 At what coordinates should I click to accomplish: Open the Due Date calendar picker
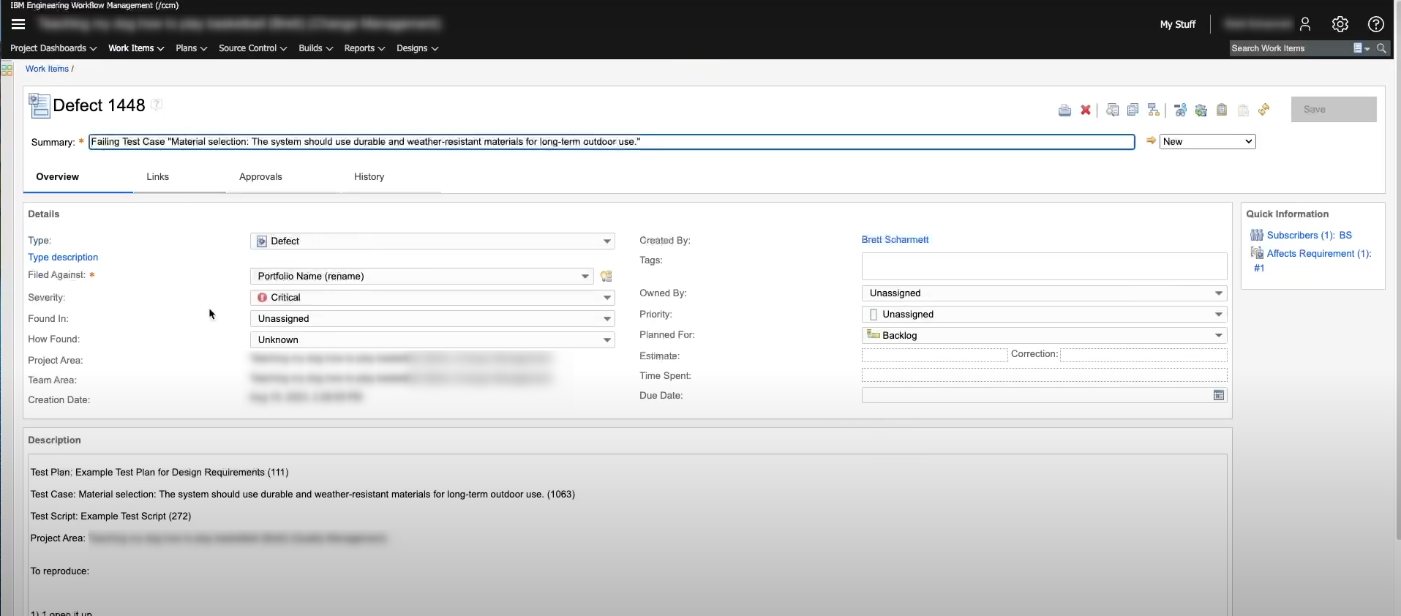click(x=1218, y=396)
